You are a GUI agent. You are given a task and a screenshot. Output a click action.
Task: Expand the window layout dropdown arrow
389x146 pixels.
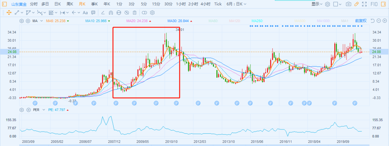pos(340,4)
